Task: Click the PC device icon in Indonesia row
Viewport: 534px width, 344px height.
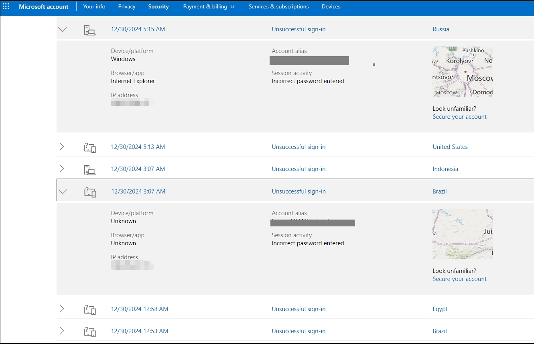Action: [90, 169]
